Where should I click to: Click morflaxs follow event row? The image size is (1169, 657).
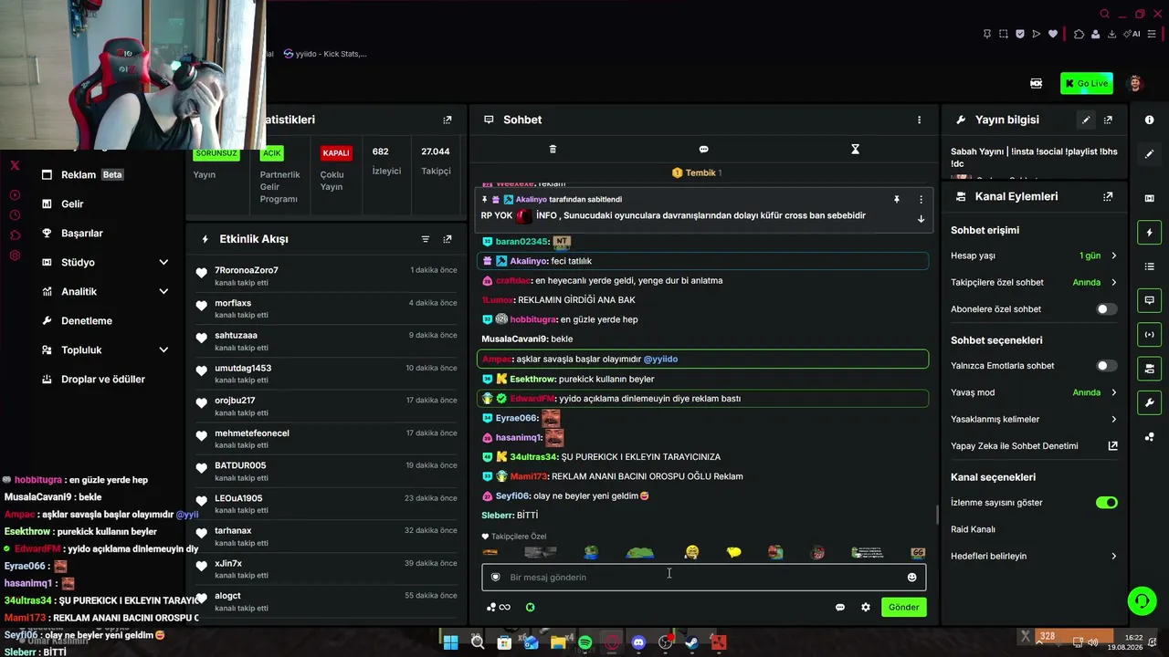tap(326, 308)
